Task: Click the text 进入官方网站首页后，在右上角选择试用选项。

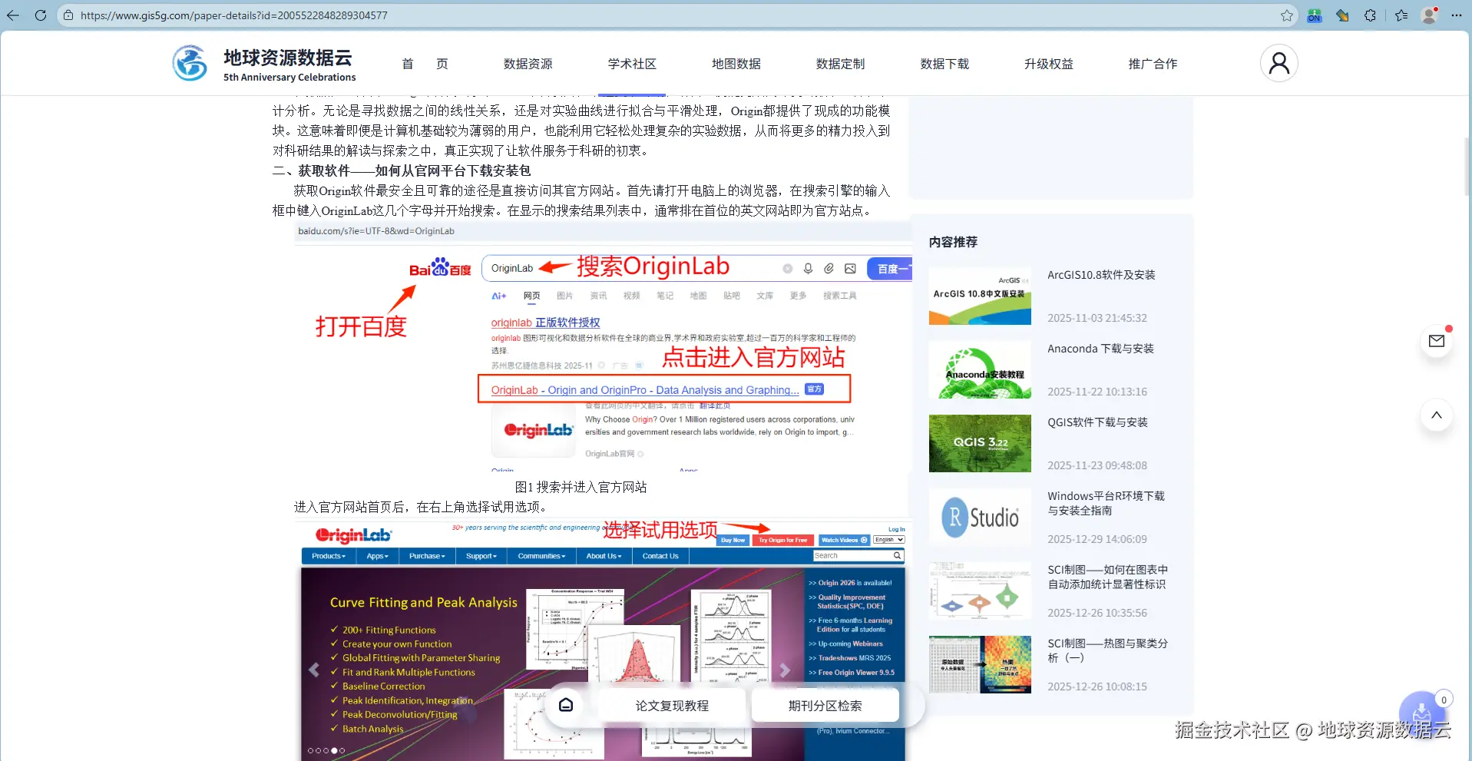Action: pos(422,507)
